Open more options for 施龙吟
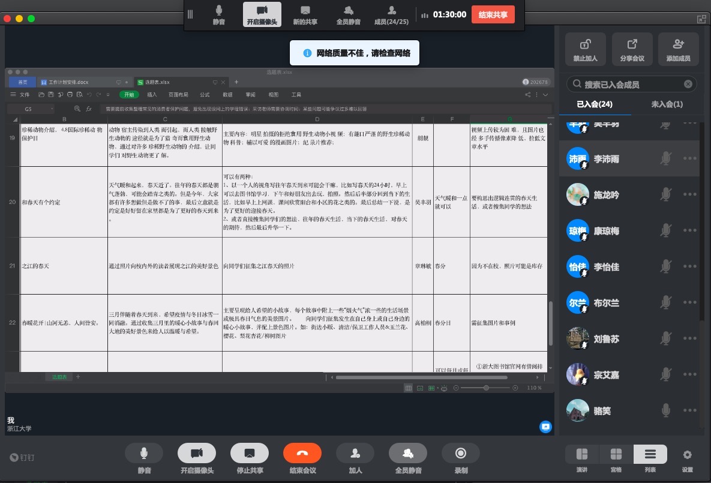 689,194
